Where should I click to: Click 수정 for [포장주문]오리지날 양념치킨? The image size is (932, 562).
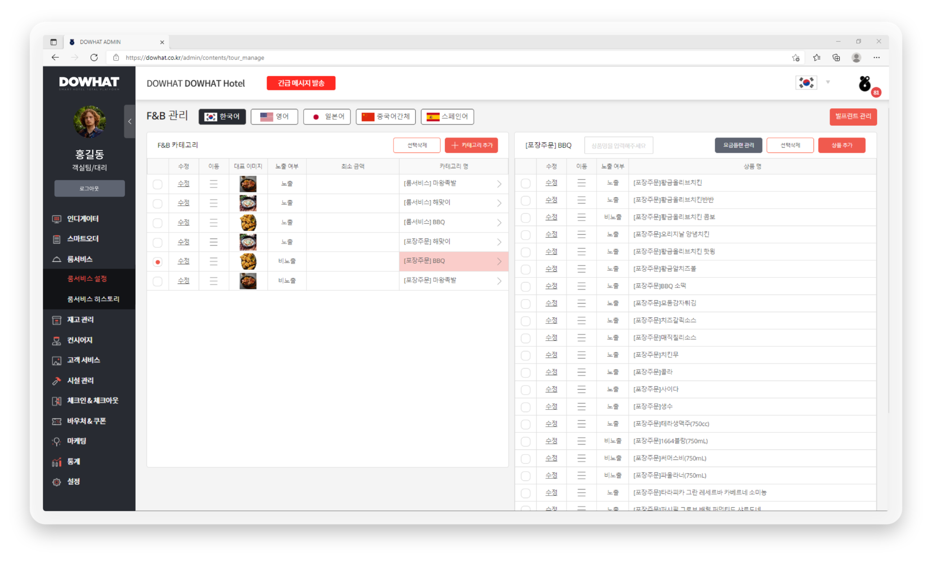pos(551,234)
